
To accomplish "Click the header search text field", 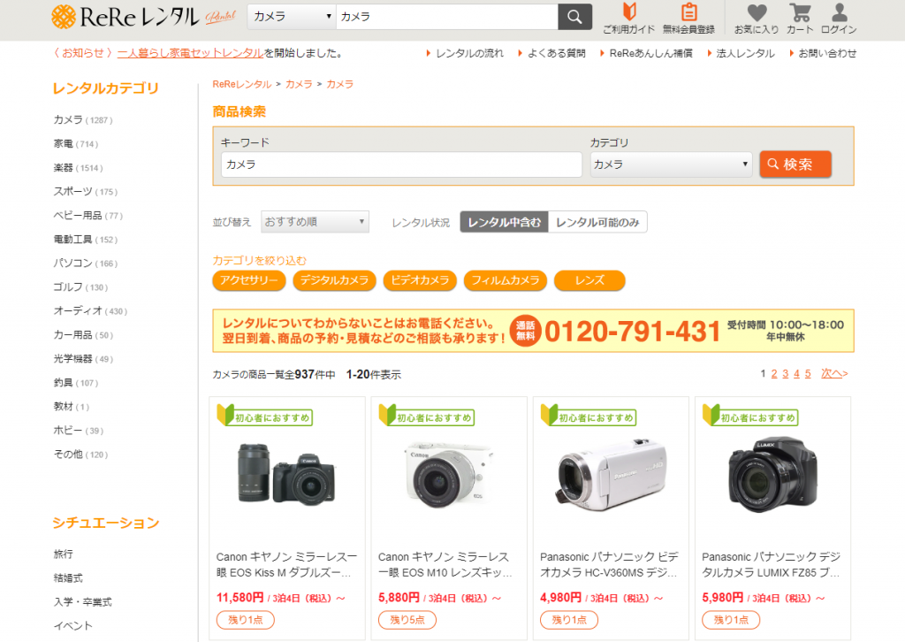I will 446,17.
